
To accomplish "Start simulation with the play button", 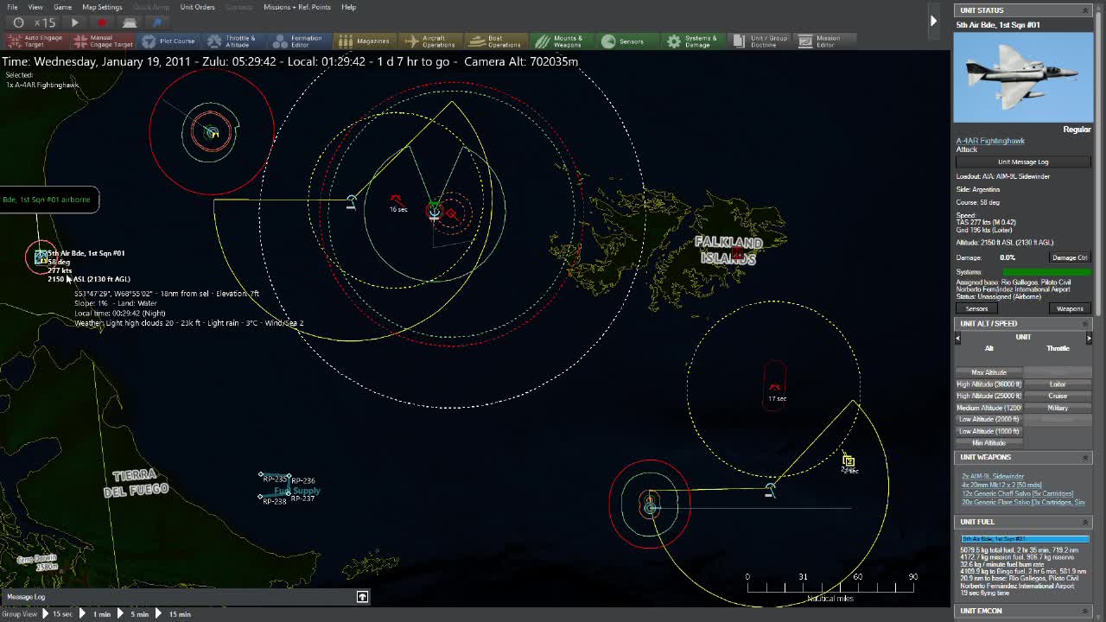I will (x=74, y=22).
